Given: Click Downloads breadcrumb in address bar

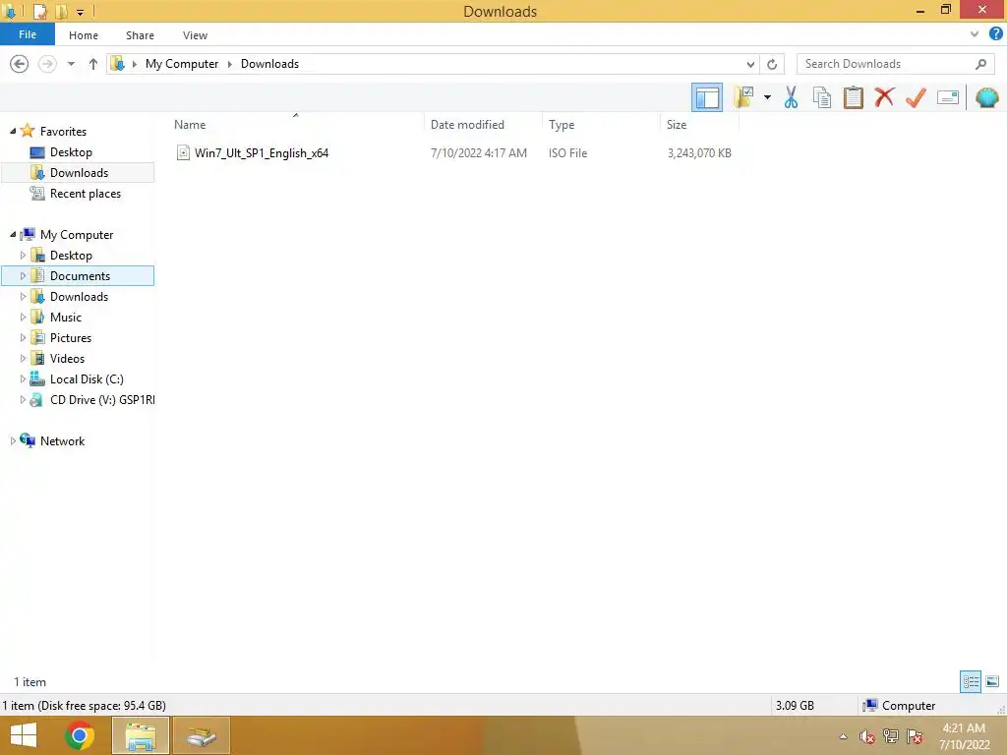Looking at the screenshot, I should [269, 64].
